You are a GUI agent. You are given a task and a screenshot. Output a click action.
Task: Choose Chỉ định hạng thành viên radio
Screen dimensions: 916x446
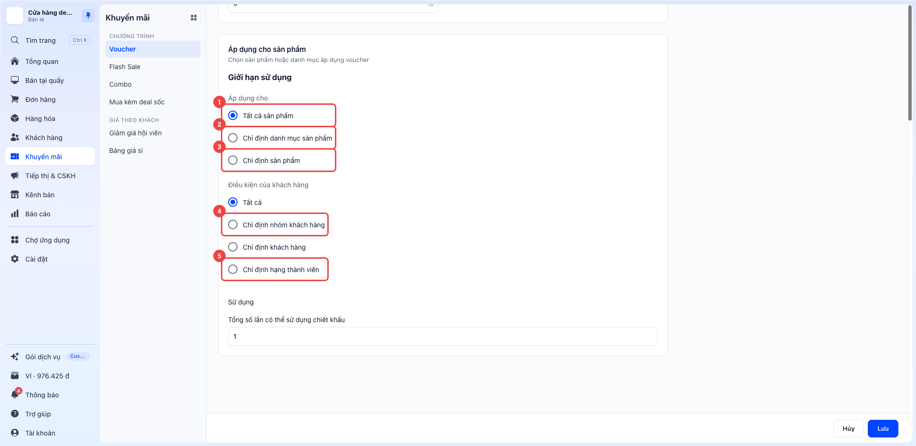point(233,269)
